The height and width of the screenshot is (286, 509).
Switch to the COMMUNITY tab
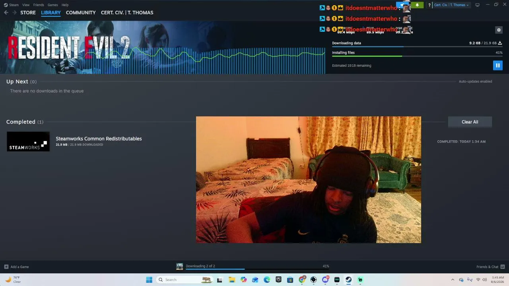tap(81, 13)
